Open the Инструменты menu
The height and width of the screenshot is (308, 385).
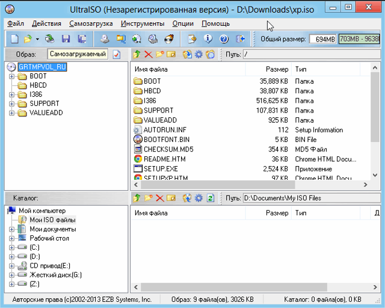pyautogui.click(x=143, y=23)
